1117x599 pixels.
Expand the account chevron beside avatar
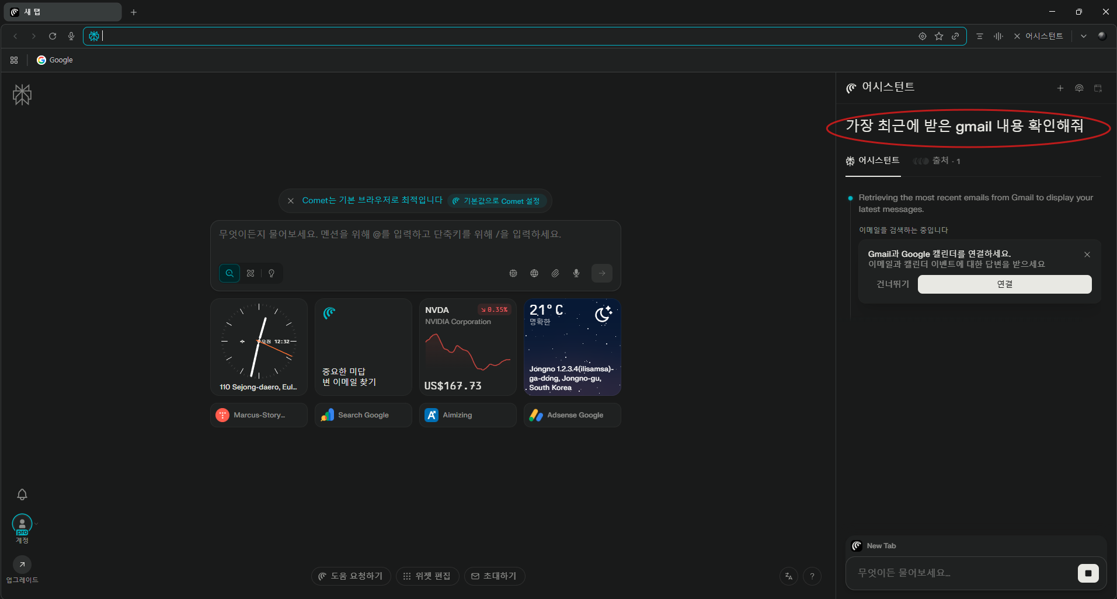pos(36,524)
